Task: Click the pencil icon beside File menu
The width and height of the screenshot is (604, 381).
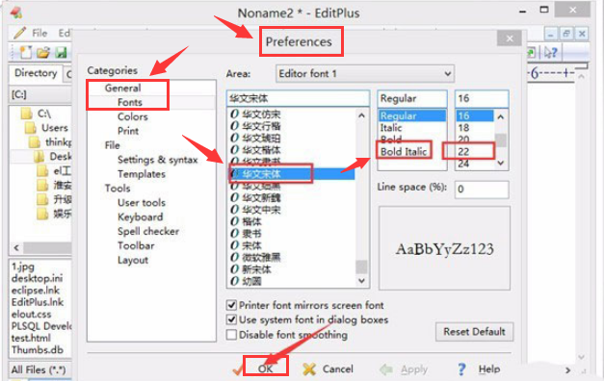Action: [x=19, y=33]
